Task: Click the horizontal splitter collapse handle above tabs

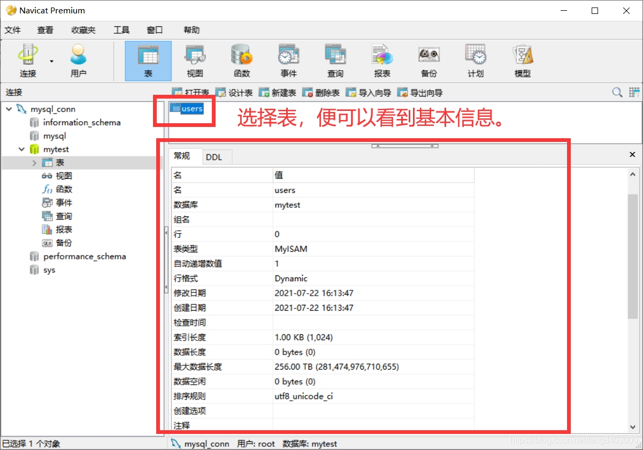Action: (404, 146)
